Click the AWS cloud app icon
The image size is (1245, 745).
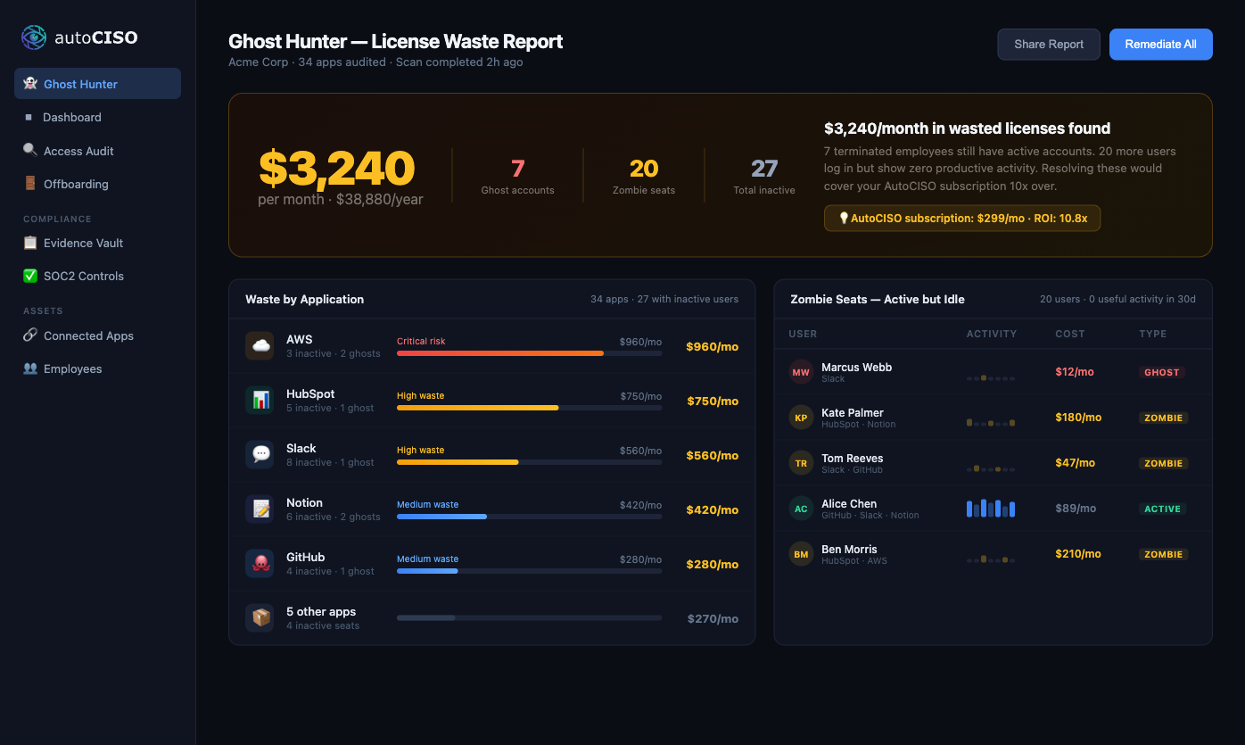pos(260,346)
